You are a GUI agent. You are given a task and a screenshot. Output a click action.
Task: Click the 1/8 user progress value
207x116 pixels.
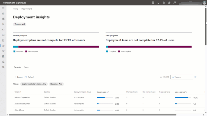(195, 104)
